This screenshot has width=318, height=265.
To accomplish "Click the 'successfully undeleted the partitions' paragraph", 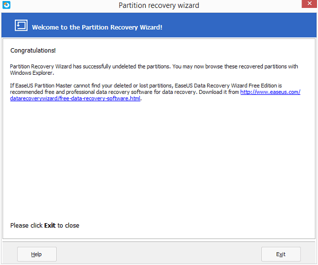I will pos(154,69).
